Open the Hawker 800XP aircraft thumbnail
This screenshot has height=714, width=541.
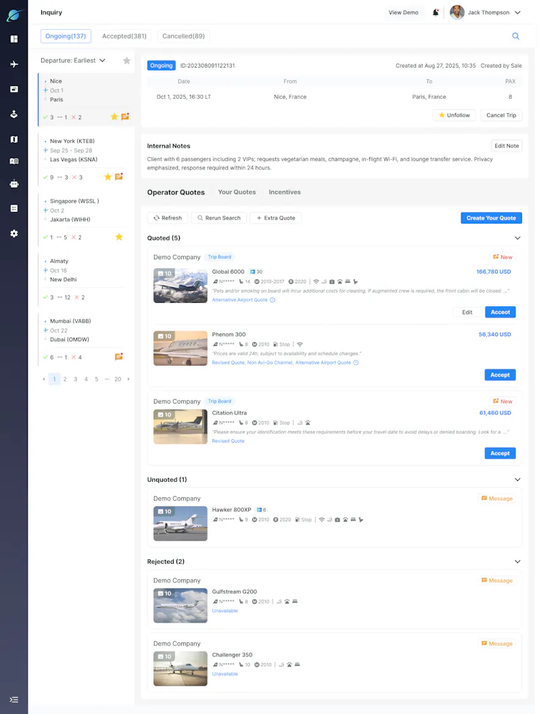point(181,524)
